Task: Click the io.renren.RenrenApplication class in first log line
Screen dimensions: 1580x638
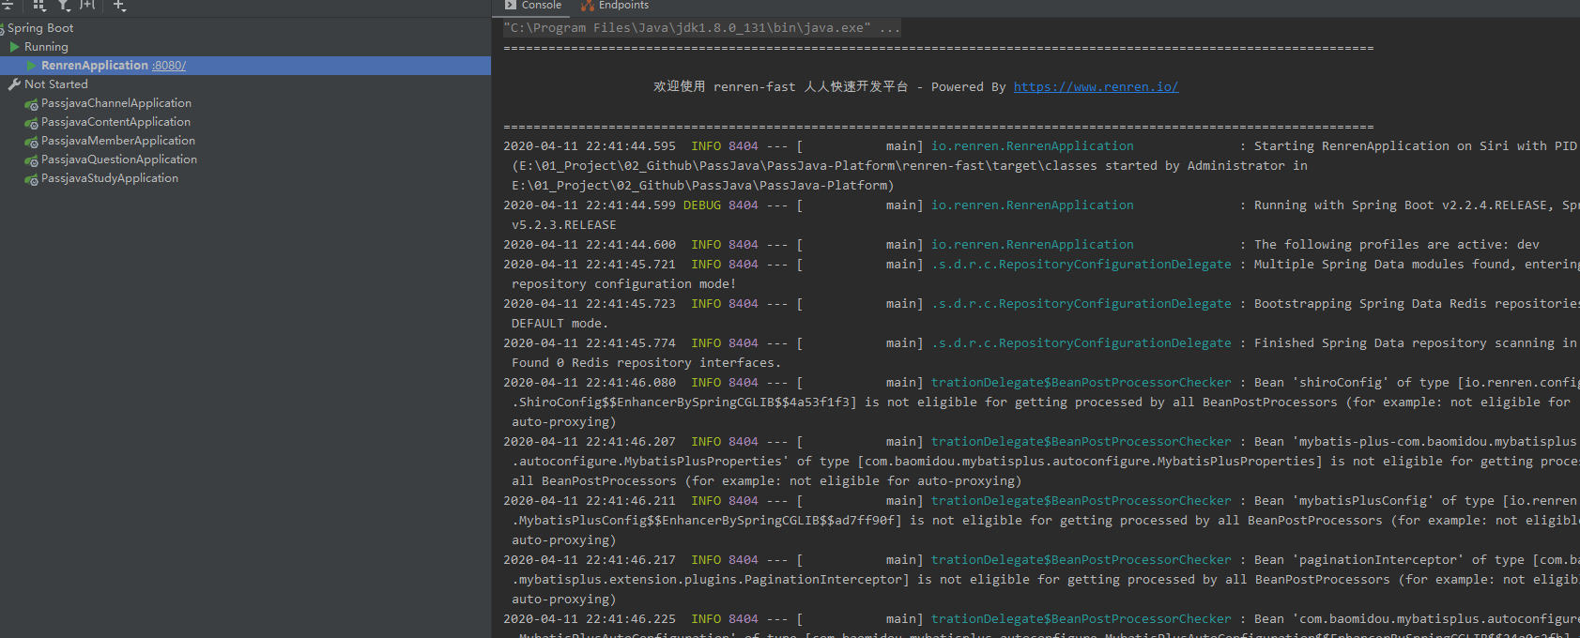Action: [1032, 146]
